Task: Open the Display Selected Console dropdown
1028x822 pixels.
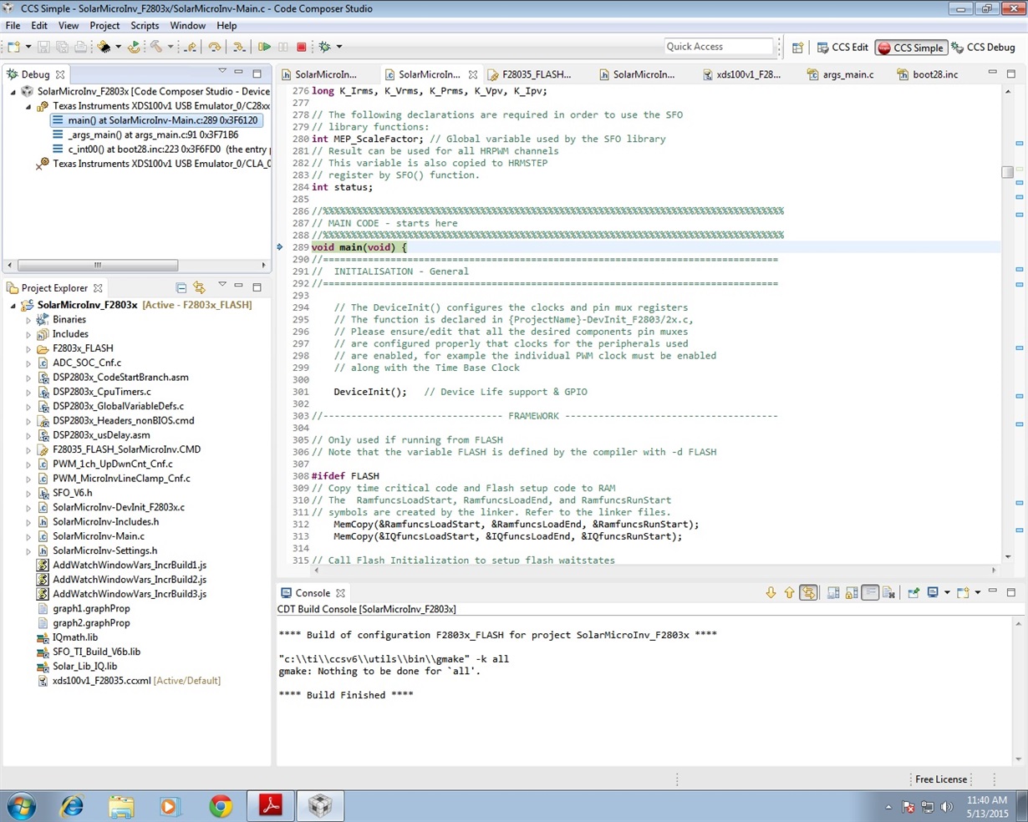Action: [947, 592]
